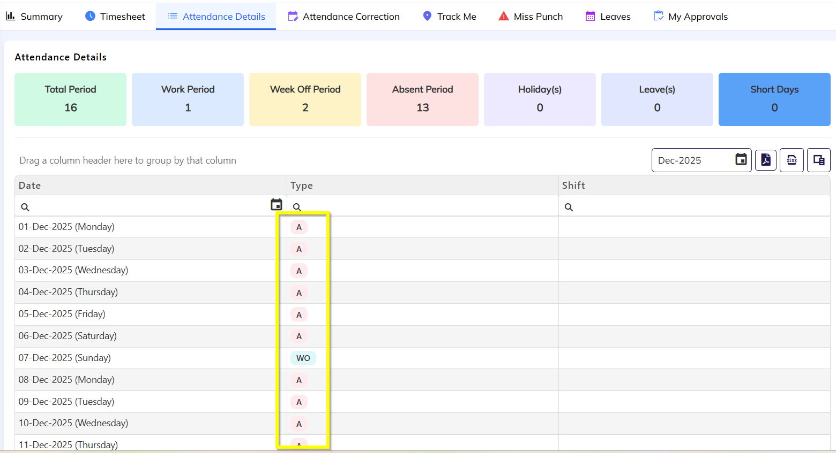Screen dimensions: 836x453
Task: Click the Absent Period card
Action: [x=422, y=99]
